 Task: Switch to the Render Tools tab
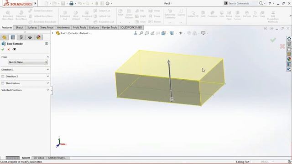pyautogui.click(x=109, y=27)
